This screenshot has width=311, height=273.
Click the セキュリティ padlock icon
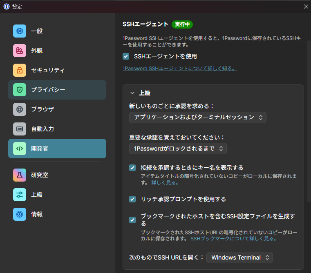(x=20, y=70)
